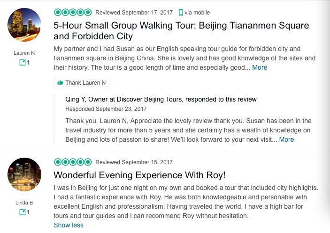The height and width of the screenshot is (233, 330).
Task: Open Lauren N's profile avatar photo
Action: tap(24, 25)
